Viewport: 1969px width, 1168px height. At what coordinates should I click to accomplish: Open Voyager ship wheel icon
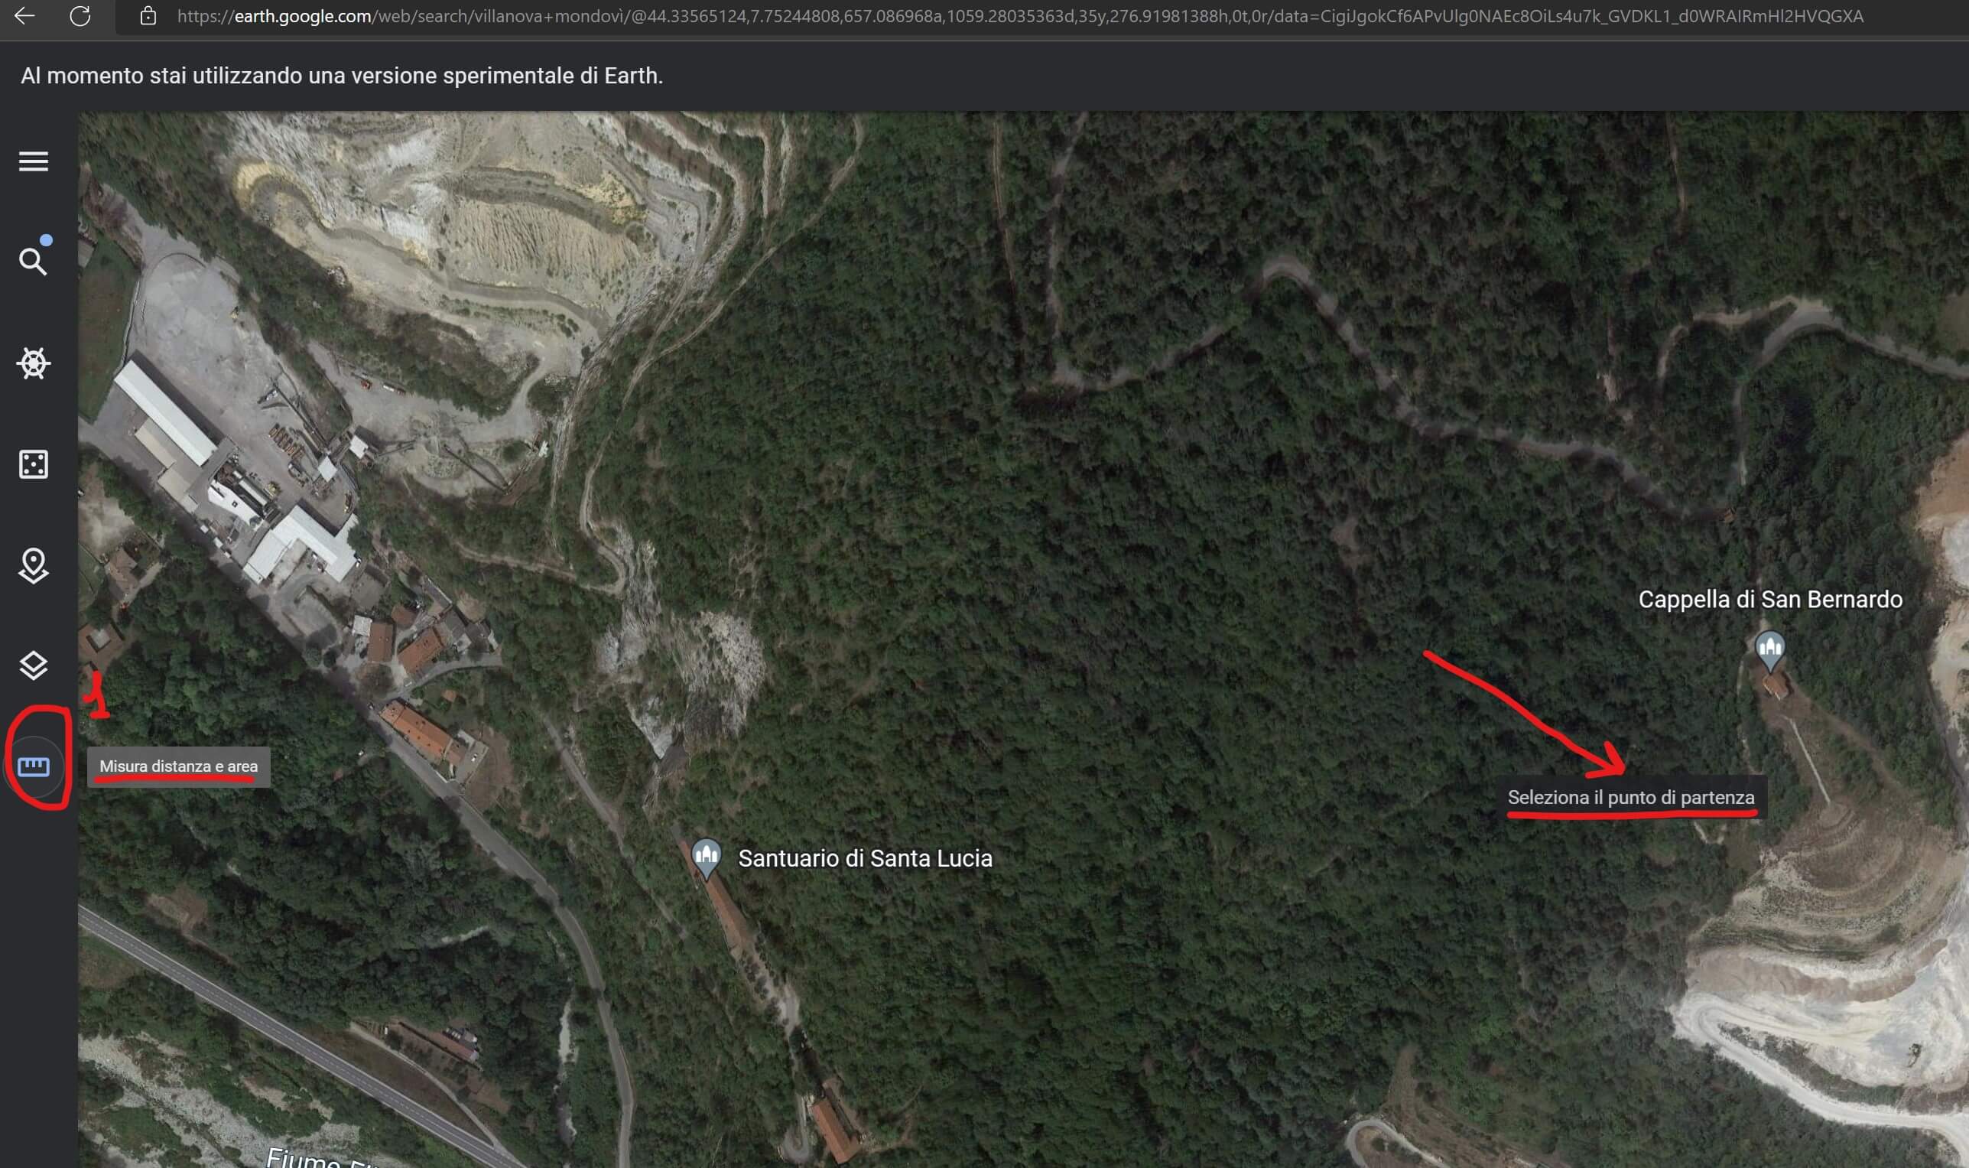(x=33, y=363)
